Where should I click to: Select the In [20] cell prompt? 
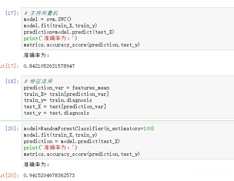click(11, 128)
